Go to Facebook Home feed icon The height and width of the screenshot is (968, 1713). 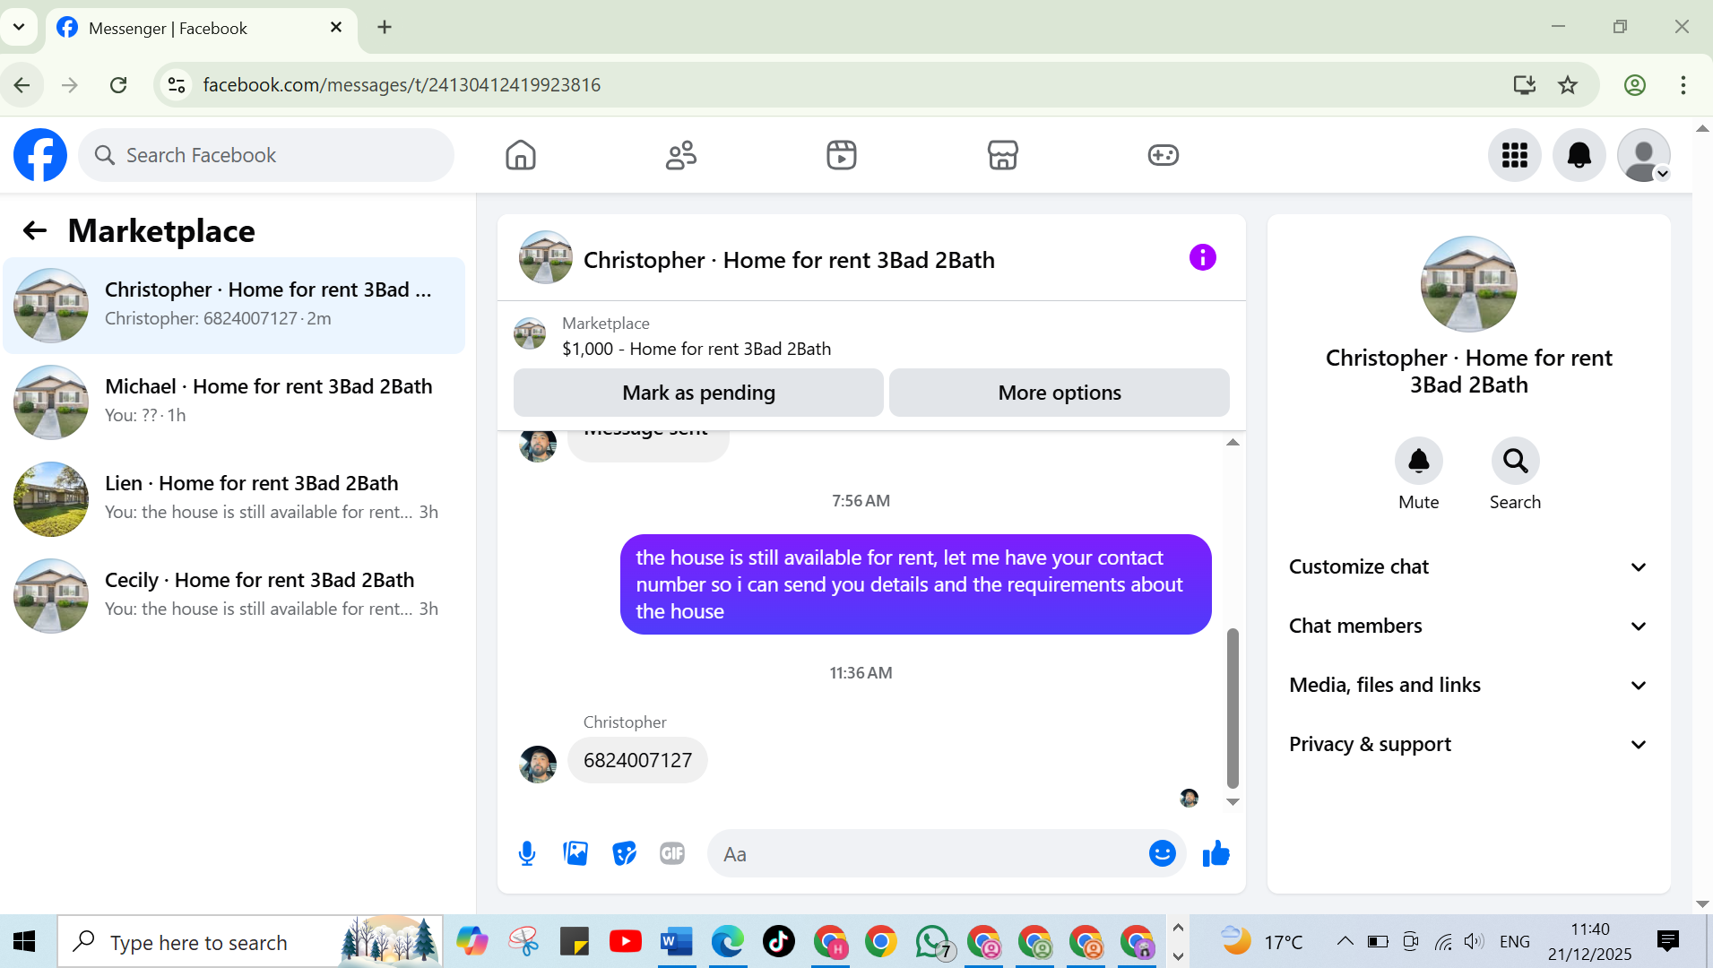(x=520, y=155)
